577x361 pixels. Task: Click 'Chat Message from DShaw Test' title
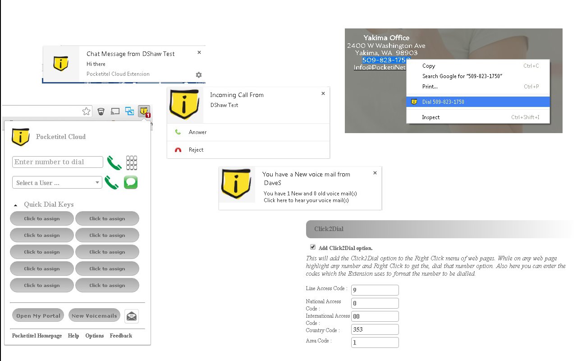click(131, 54)
